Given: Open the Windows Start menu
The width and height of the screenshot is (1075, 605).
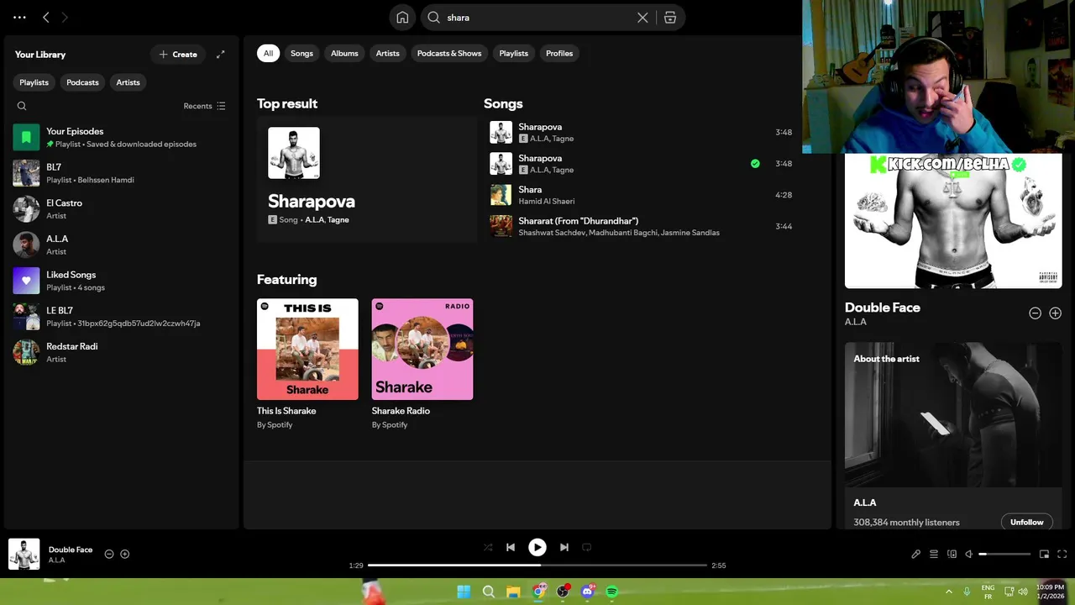Looking at the screenshot, I should pyautogui.click(x=464, y=592).
